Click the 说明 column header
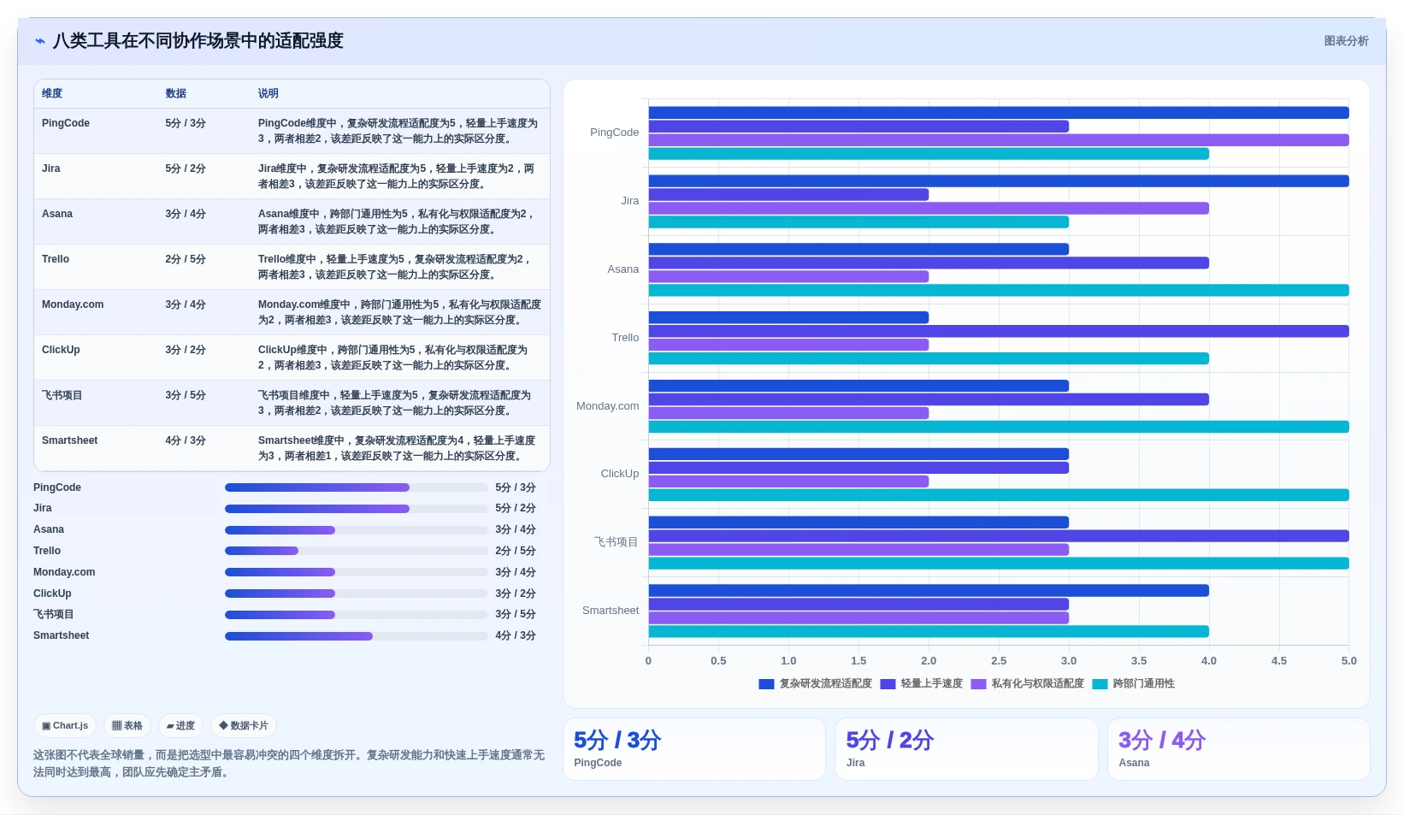Viewport: 1404px width, 815px height. [x=268, y=94]
